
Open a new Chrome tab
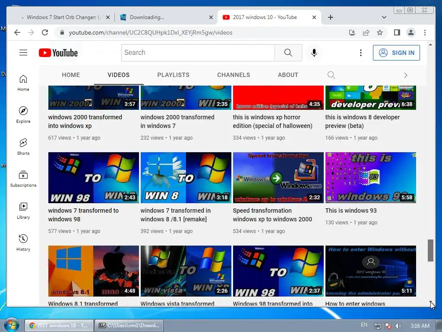pyautogui.click(x=331, y=17)
